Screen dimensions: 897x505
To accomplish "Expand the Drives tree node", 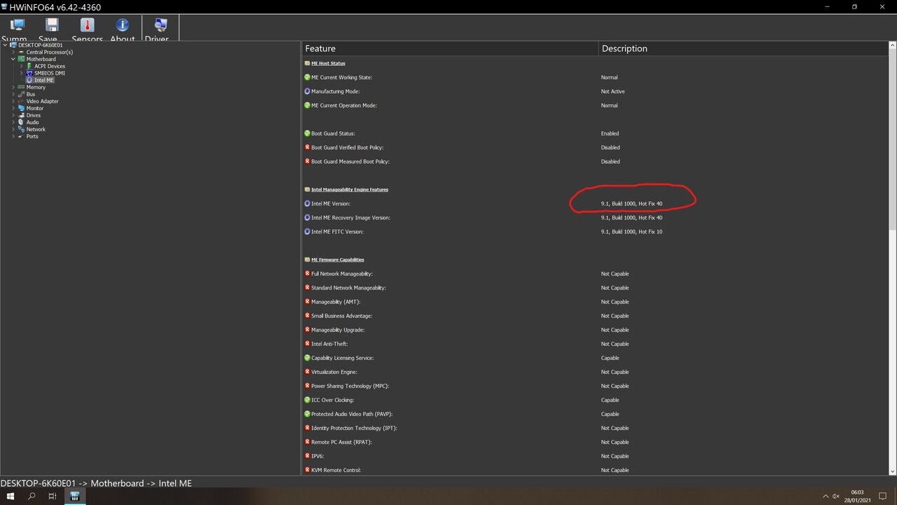I will (13, 115).
